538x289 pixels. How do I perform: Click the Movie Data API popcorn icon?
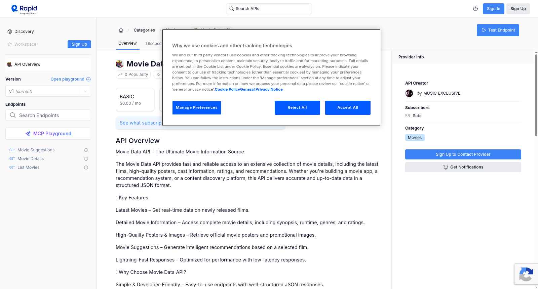(120, 64)
